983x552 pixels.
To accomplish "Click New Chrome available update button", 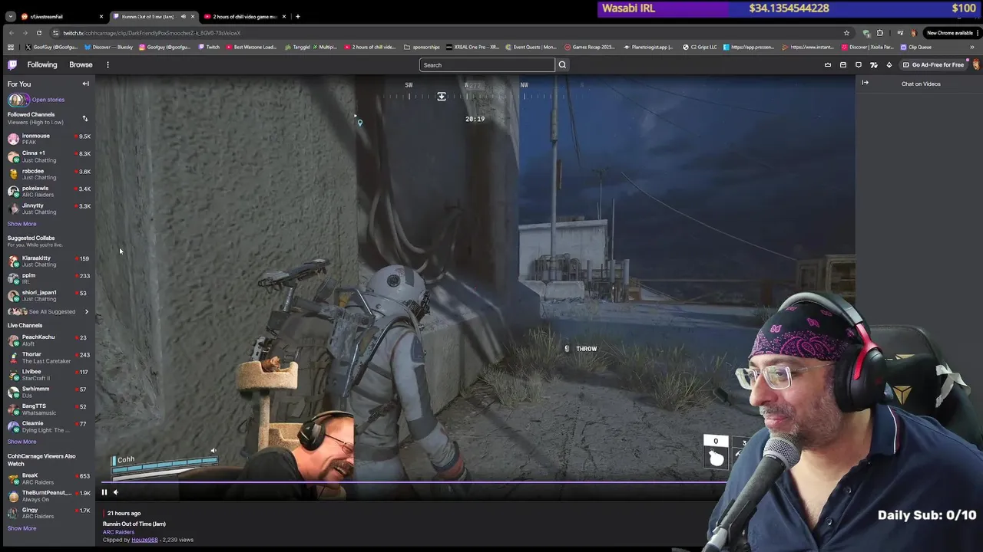I will click(951, 33).
